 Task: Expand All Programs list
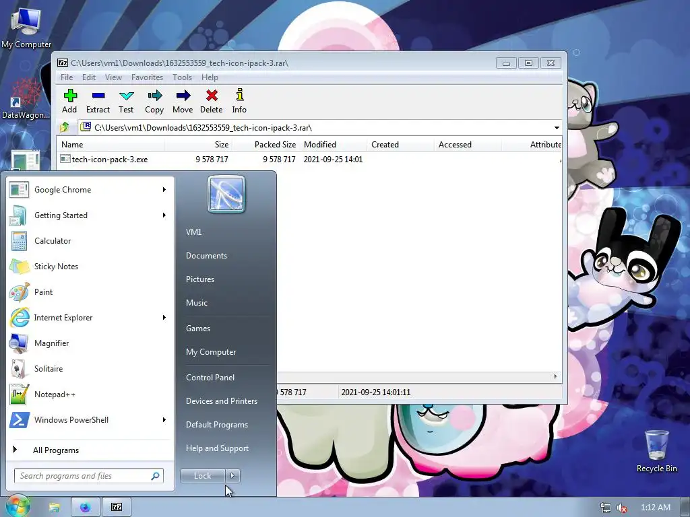click(x=91, y=450)
